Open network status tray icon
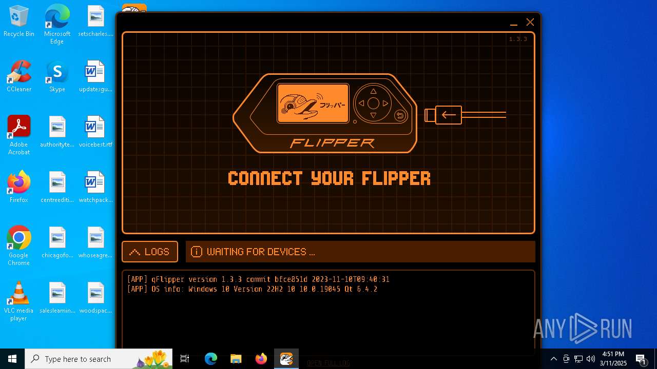 pyautogui.click(x=578, y=359)
